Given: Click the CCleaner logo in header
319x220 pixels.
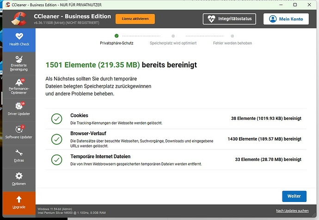Looking at the screenshot, I should [18, 19].
